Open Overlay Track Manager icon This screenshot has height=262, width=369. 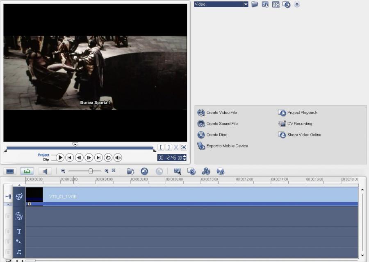[206, 171]
